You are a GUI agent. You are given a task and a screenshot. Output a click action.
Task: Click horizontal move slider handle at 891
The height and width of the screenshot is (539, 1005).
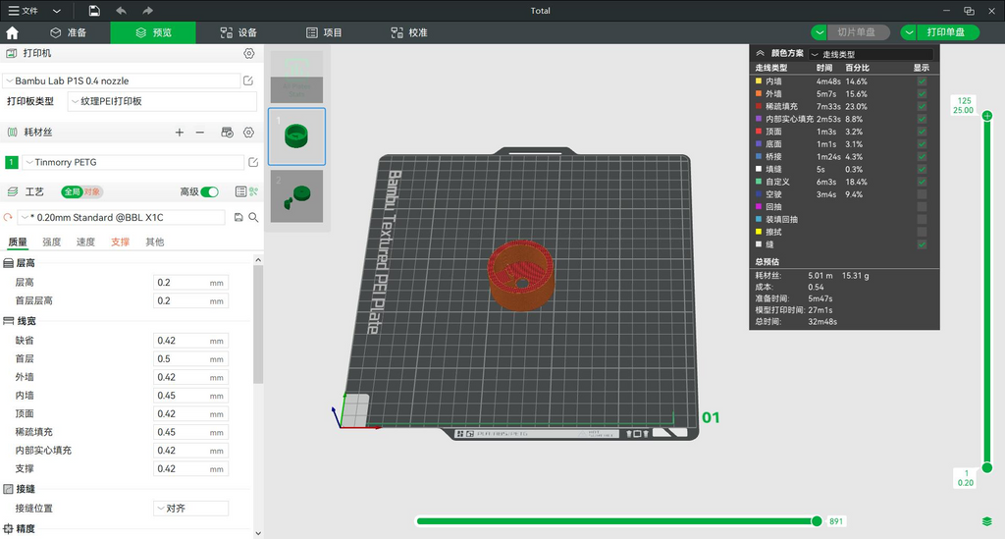pyautogui.click(x=817, y=521)
